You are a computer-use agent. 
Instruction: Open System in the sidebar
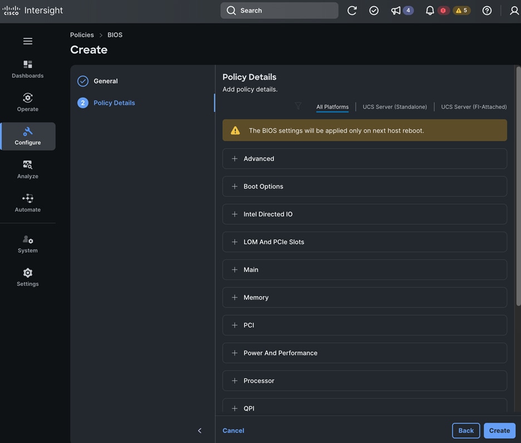pos(28,244)
